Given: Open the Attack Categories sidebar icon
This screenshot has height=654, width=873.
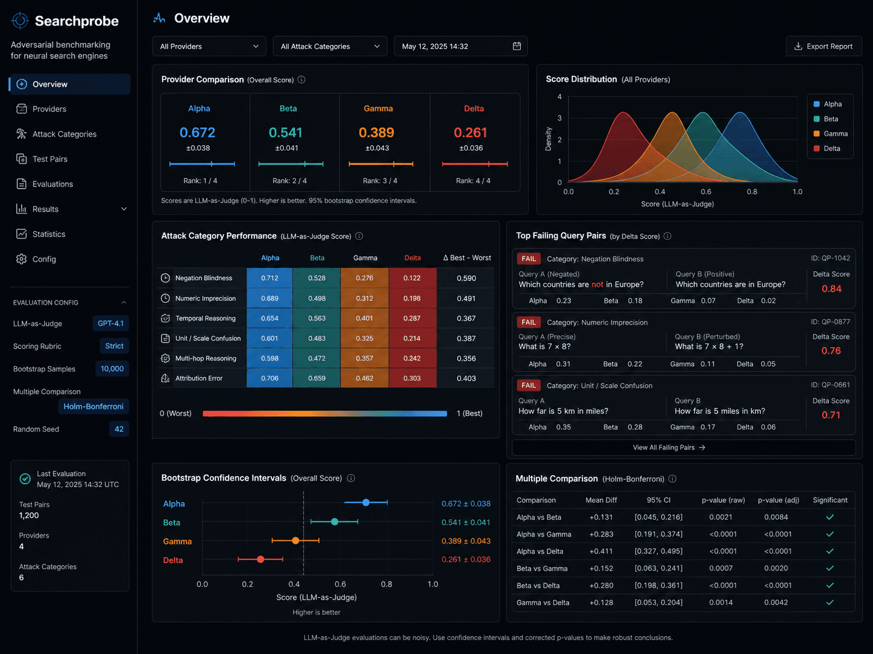Looking at the screenshot, I should [22, 134].
